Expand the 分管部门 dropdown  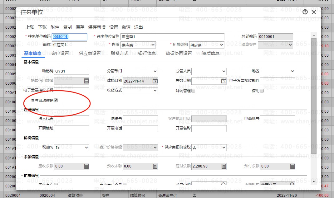[140, 71]
